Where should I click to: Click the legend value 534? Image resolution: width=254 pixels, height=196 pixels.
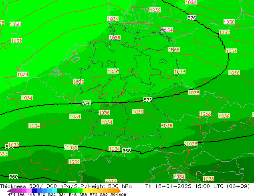[x=62, y=194]
